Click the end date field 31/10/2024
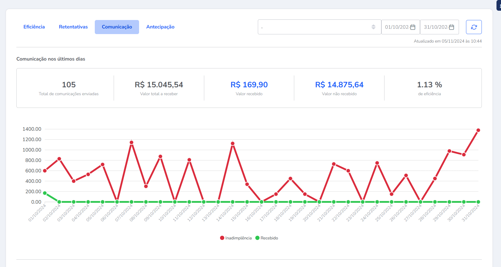Screen dimensions: 501x267 (x=436, y=27)
